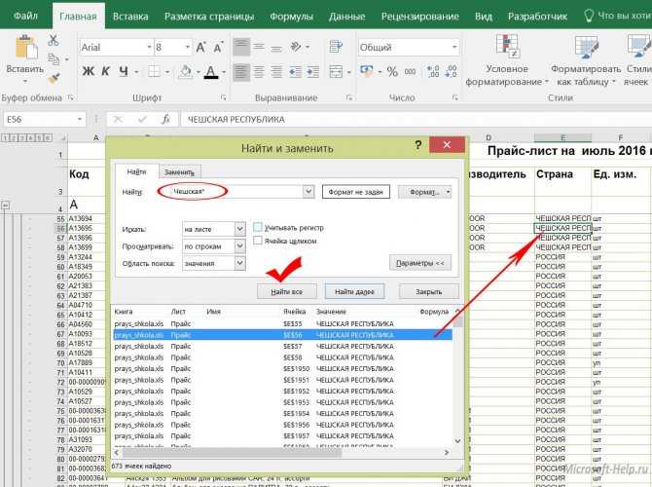Click the text orientation icon

(296, 47)
